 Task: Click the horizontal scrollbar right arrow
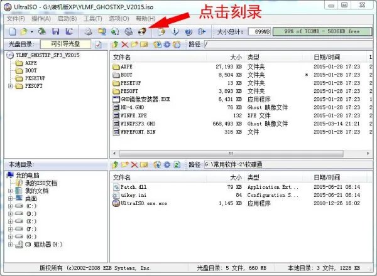tap(368, 153)
